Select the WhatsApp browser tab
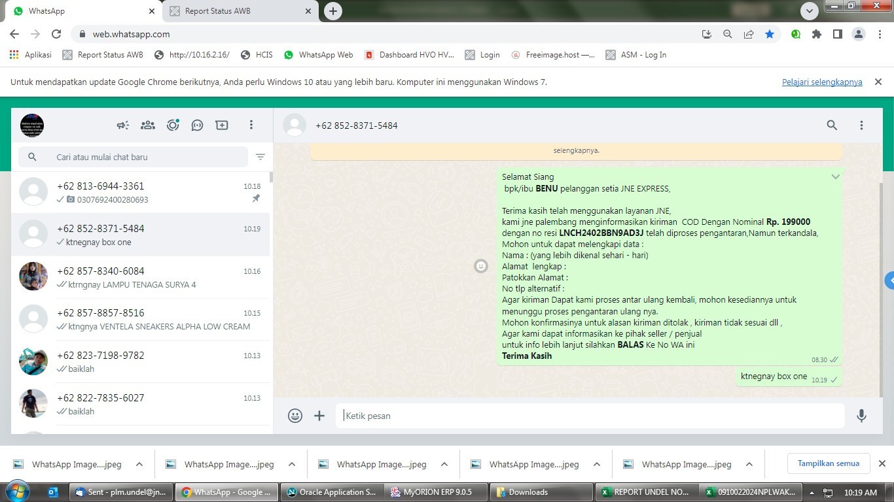Image resolution: width=894 pixels, height=502 pixels. pos(83,11)
